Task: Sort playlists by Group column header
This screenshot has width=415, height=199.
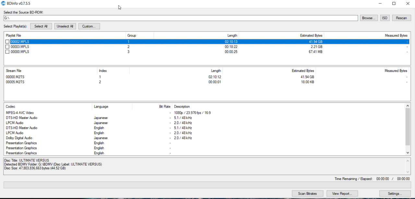Action: pos(139,35)
